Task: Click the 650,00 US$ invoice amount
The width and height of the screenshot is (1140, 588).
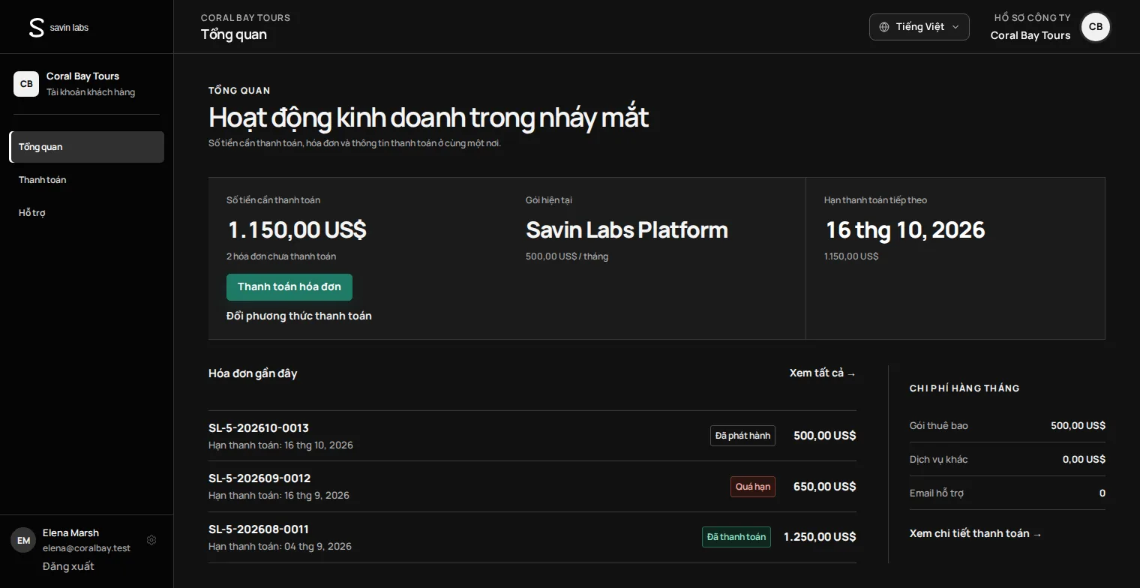Action: [x=825, y=487]
